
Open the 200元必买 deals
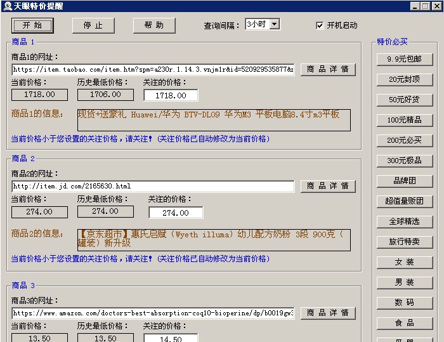405,140
